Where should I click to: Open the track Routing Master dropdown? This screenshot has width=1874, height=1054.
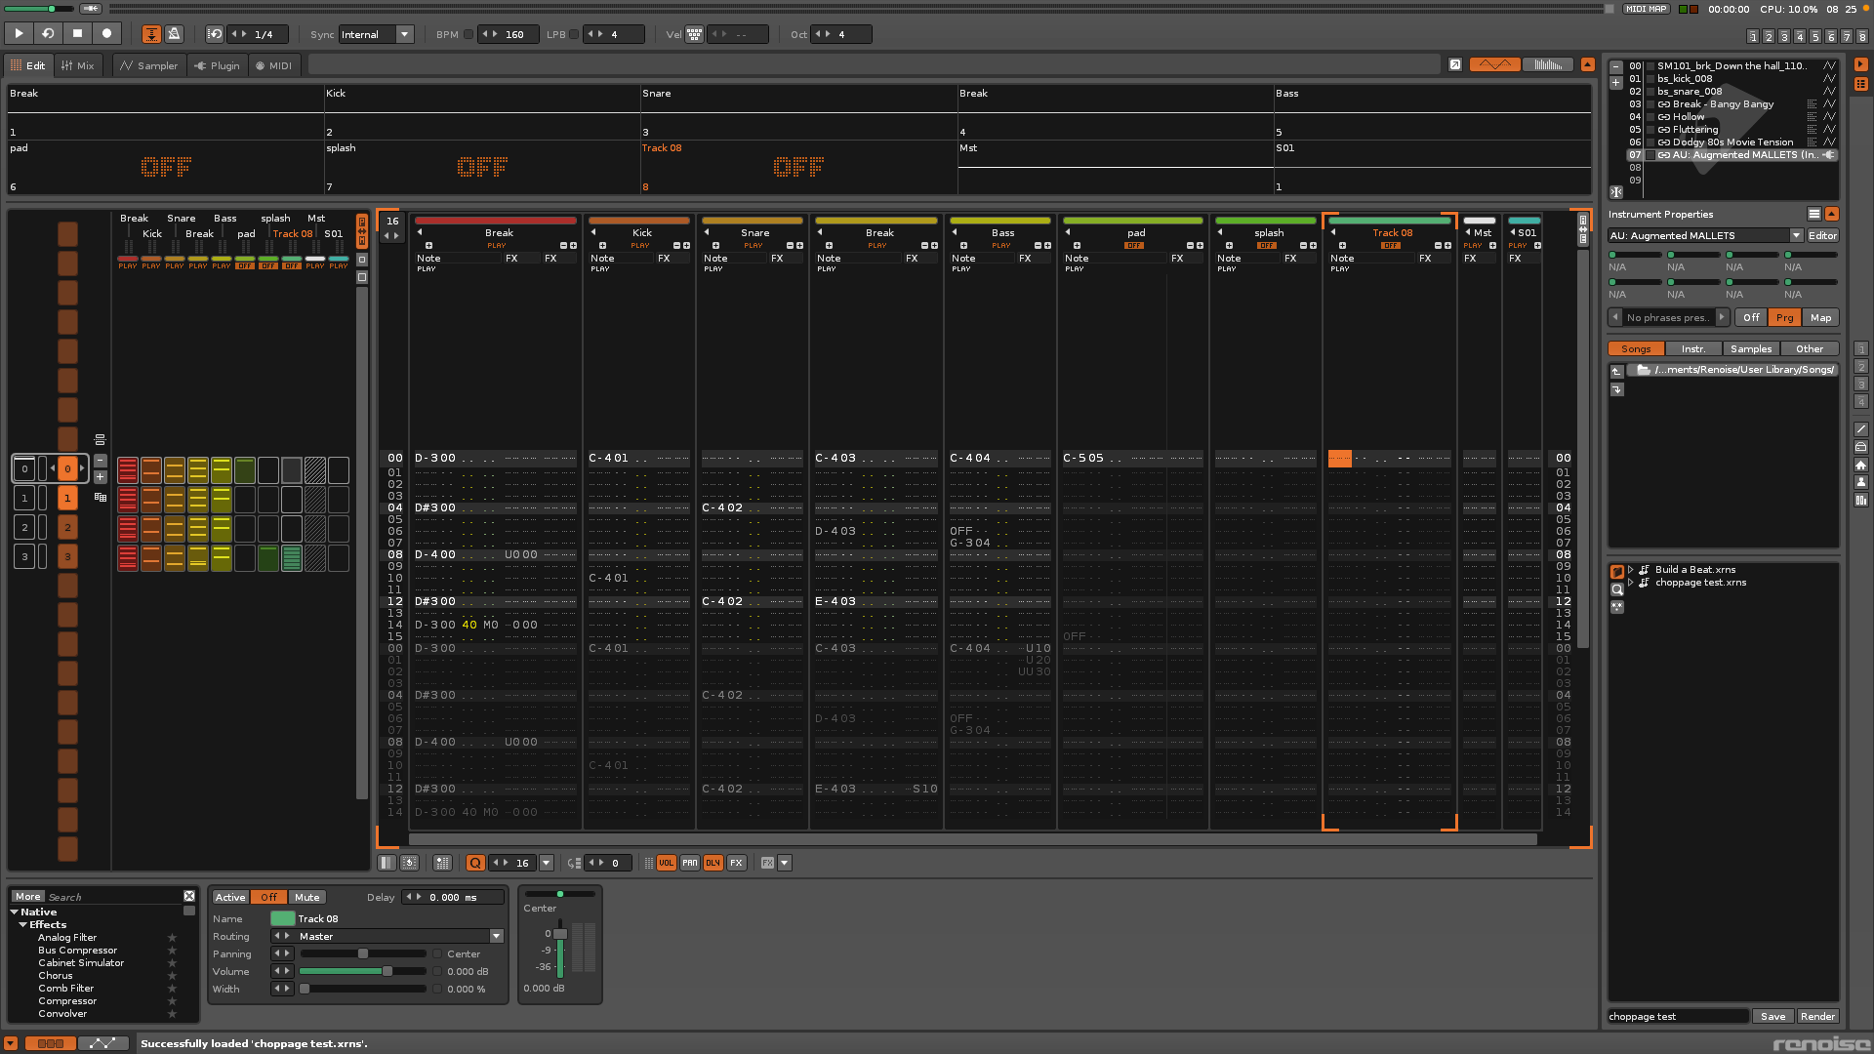pos(497,936)
